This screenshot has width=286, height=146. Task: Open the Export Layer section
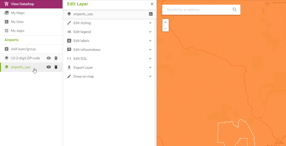109,67
